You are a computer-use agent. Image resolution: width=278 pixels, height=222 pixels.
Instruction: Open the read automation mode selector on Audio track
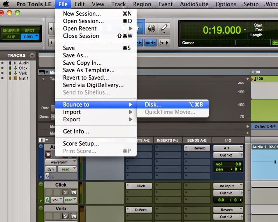67,169
